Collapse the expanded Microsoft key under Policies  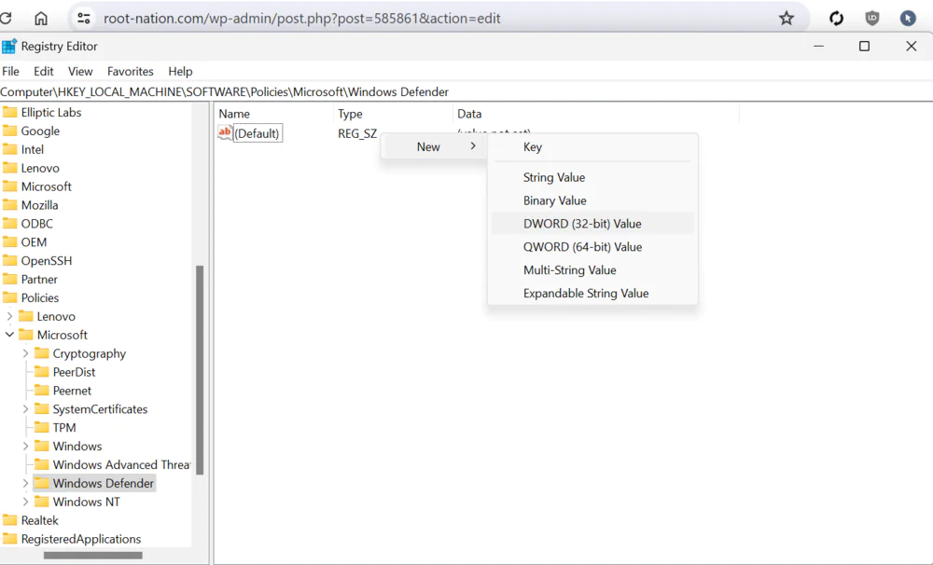[x=9, y=334]
